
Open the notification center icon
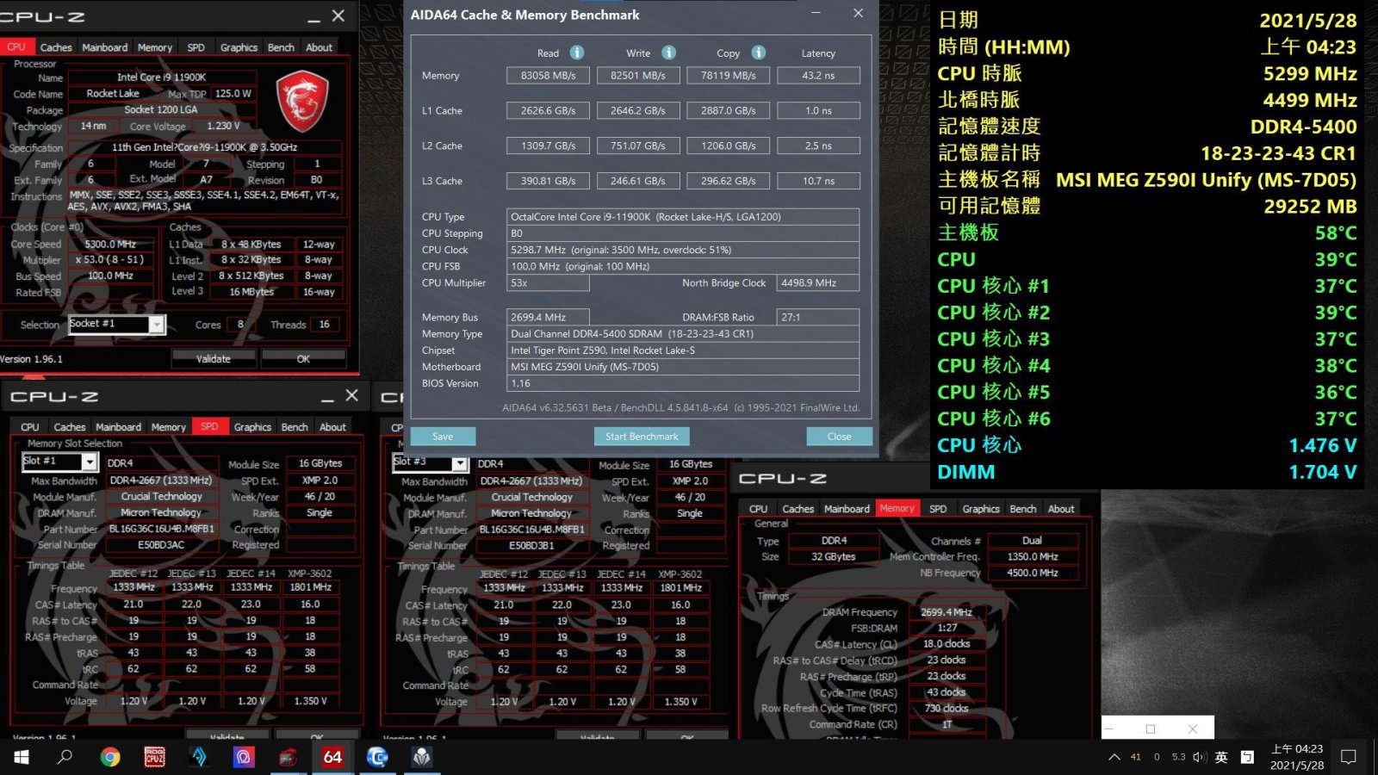[1349, 757]
